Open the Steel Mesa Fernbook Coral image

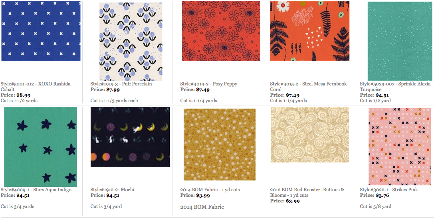point(310,31)
